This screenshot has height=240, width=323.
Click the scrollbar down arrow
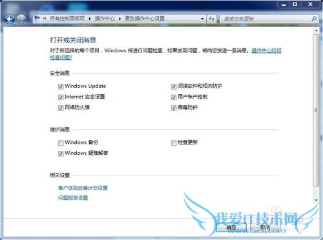pos(316,200)
